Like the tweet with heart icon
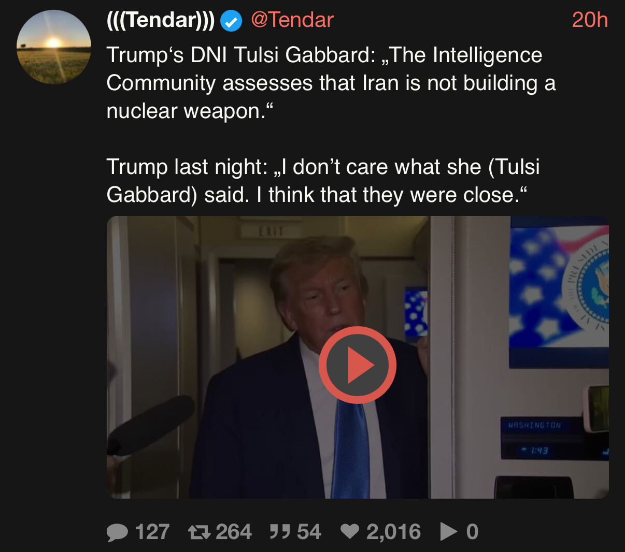This screenshot has height=552, width=625. click(x=350, y=531)
